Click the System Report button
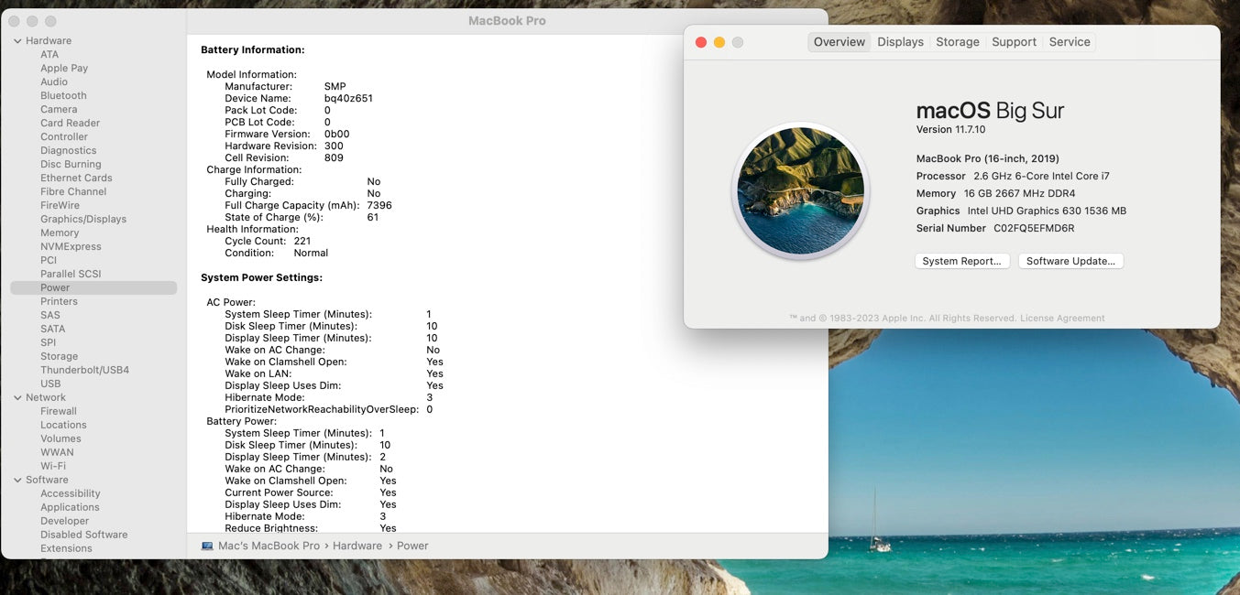The image size is (1240, 595). [x=961, y=261]
